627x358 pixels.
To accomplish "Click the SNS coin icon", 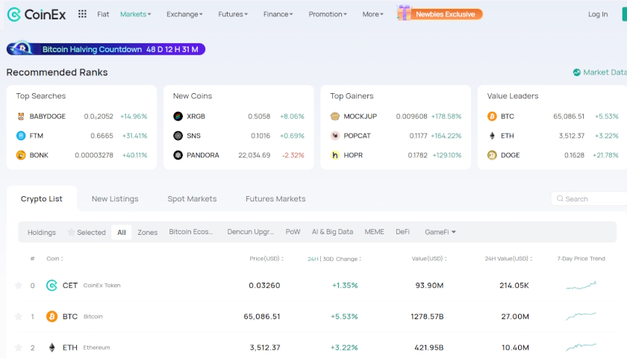I will pos(178,136).
